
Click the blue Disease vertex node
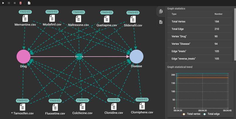[136, 56]
